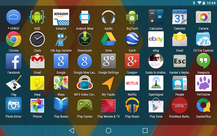Open the Photos app

(x=37, y=105)
